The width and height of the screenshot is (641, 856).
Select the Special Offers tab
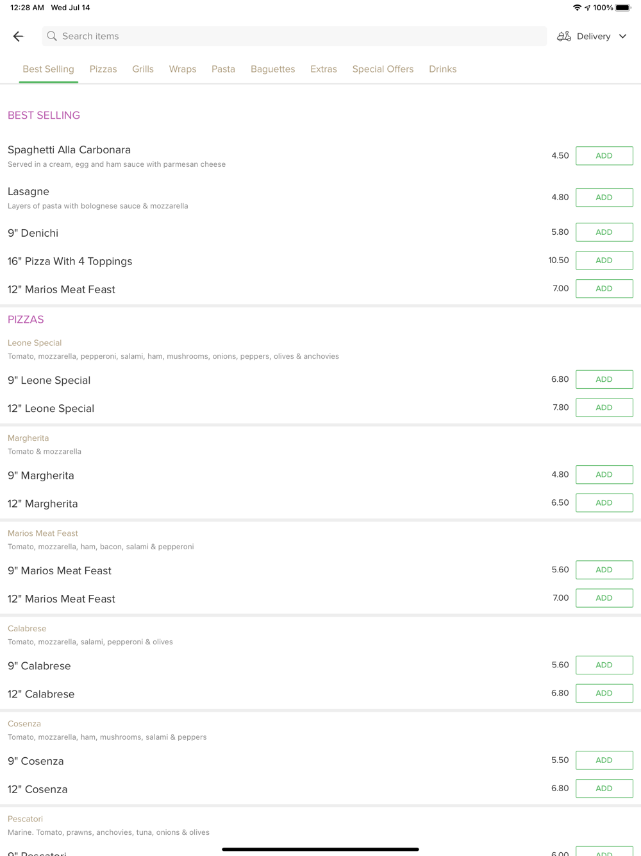383,69
